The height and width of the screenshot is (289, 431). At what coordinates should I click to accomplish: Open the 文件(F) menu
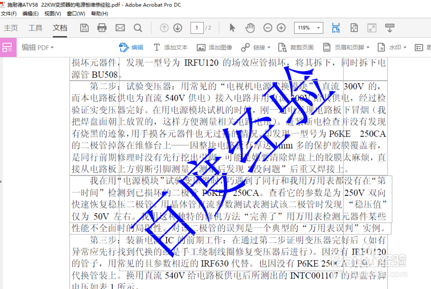coord(9,13)
